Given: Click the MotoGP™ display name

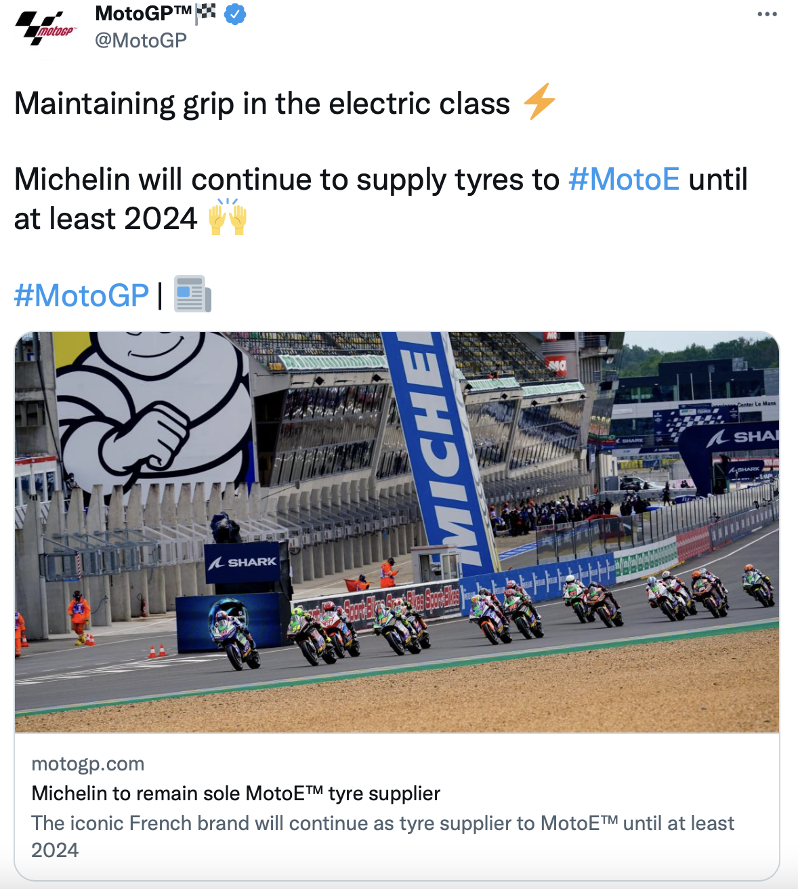Looking at the screenshot, I should point(143,13).
